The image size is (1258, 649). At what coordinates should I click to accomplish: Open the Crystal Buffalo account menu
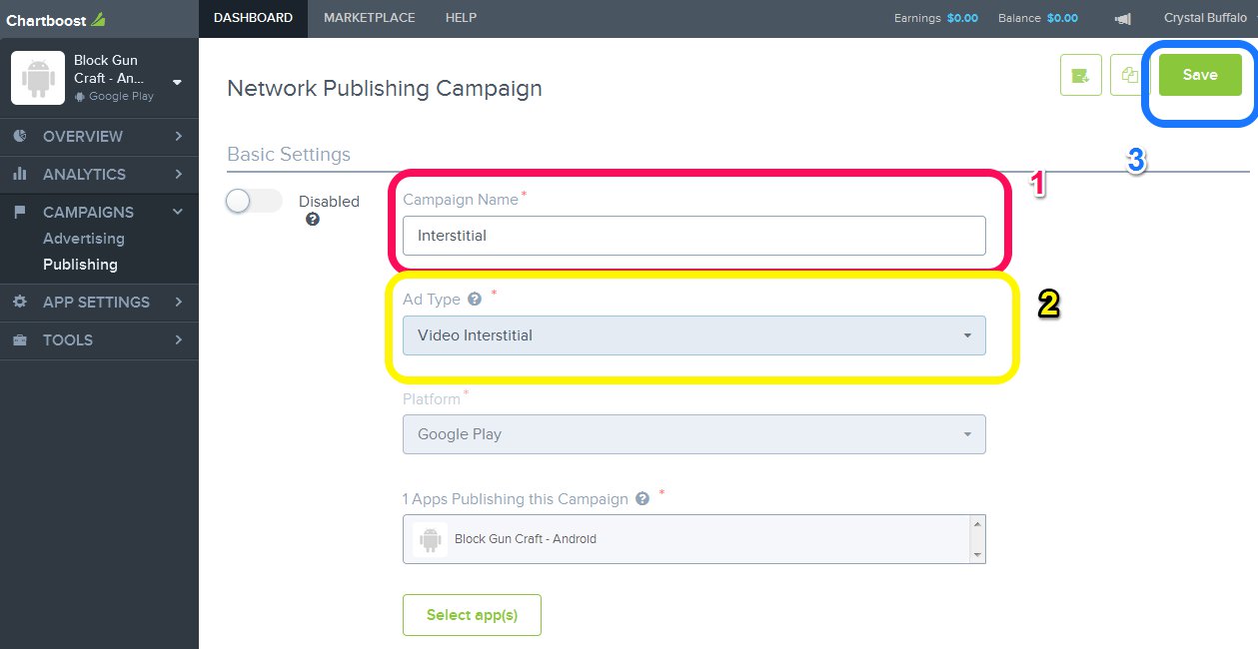(1205, 18)
